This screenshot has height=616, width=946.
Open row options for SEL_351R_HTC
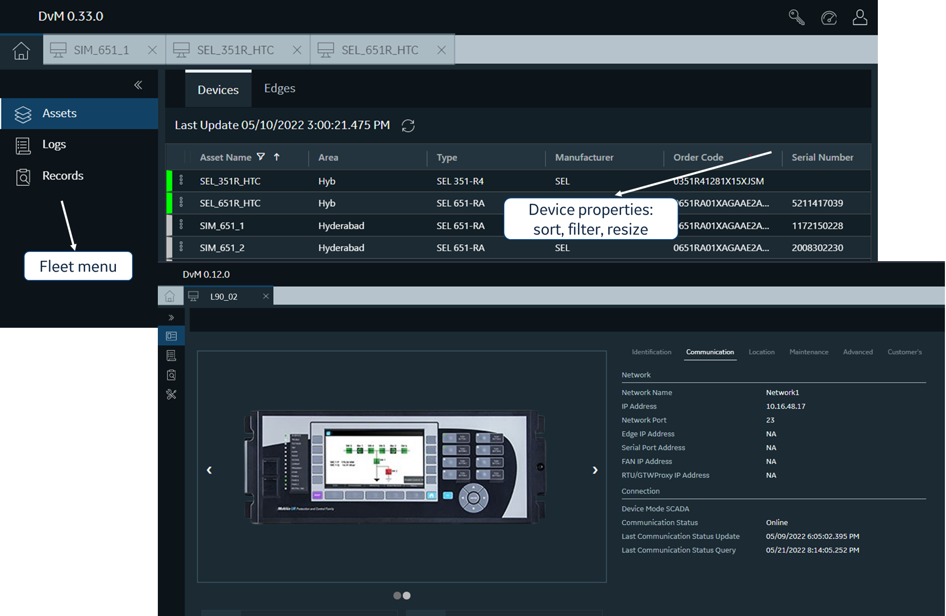pyautogui.click(x=181, y=180)
